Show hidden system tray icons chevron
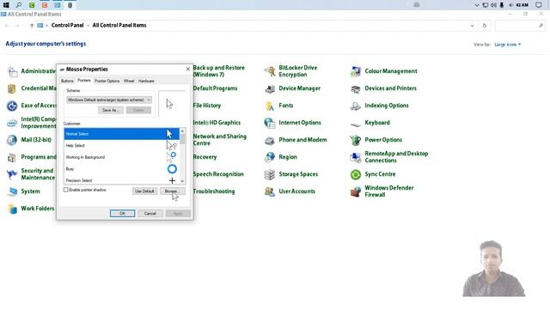Viewport: 550px width, 309px height. coord(477,5)
